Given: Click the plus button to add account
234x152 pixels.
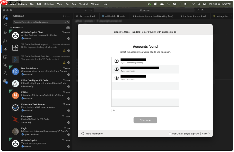Looking at the screenshot, I should (114, 110).
